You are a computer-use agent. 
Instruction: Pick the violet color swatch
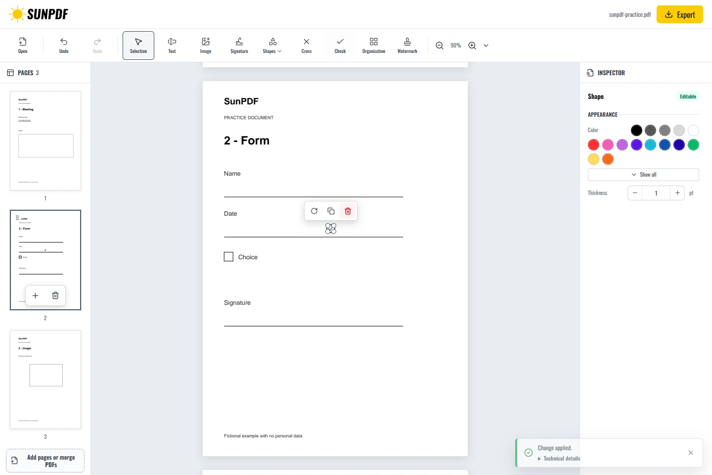click(637, 144)
